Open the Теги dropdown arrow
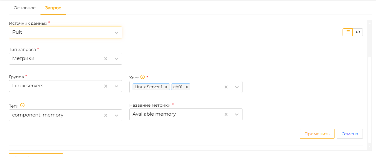Screen dimensions: 376x157 click(116, 115)
